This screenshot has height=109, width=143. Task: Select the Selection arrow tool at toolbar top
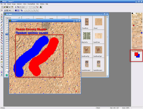coord(2,14)
